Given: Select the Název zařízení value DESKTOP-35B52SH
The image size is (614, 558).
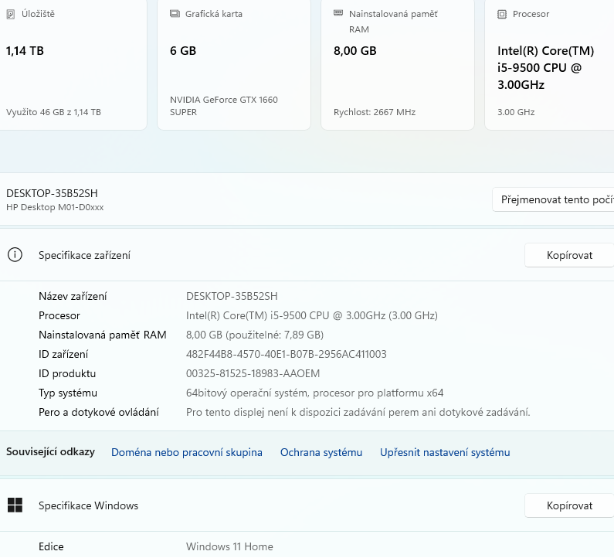Looking at the screenshot, I should click(232, 296).
